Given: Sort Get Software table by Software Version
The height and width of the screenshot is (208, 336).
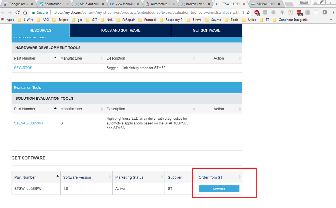Looking at the screenshot, I should coord(86,177).
